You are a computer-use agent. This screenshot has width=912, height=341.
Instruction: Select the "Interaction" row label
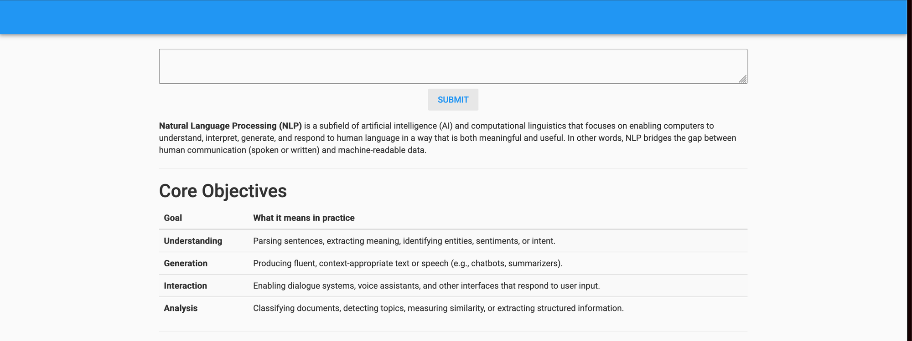tap(185, 286)
